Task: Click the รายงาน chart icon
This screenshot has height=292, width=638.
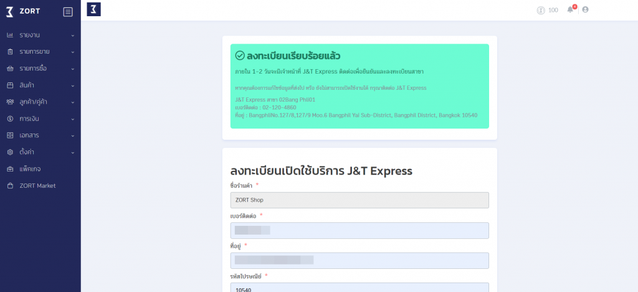Action: tap(10, 35)
